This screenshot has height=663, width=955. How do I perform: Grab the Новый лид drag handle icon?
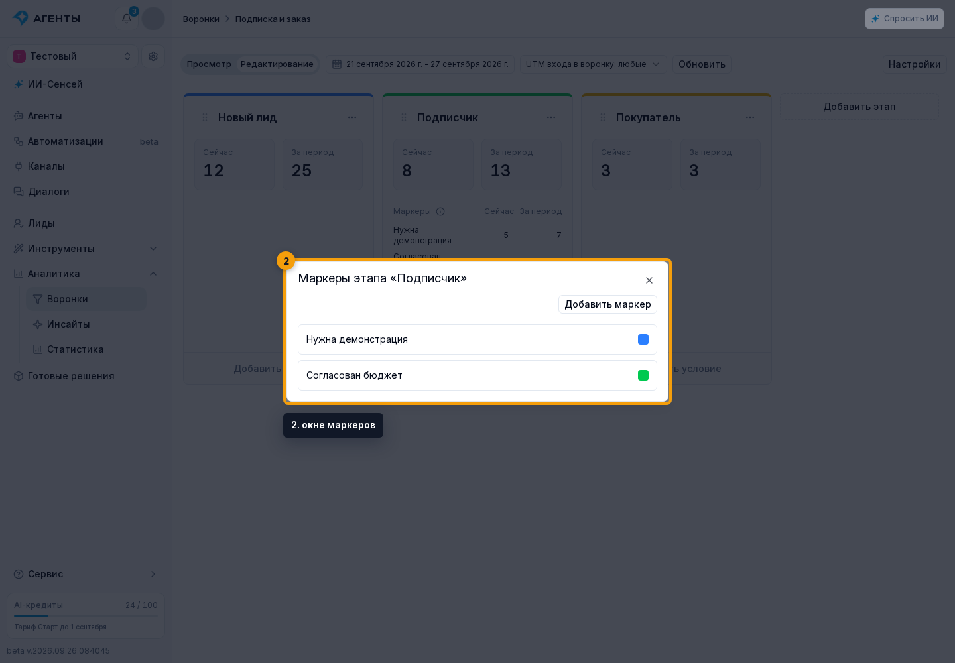205,117
